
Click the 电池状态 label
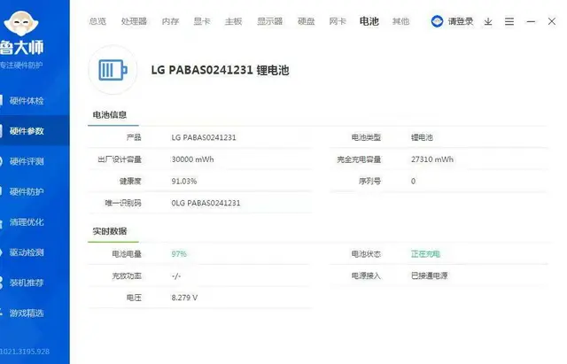coord(366,254)
